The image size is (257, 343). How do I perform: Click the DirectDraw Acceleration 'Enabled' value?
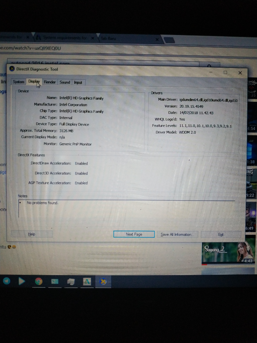(81, 163)
